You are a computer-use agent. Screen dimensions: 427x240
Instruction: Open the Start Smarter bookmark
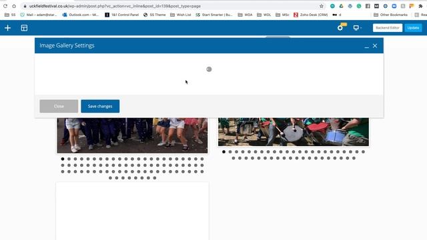tap(214, 15)
